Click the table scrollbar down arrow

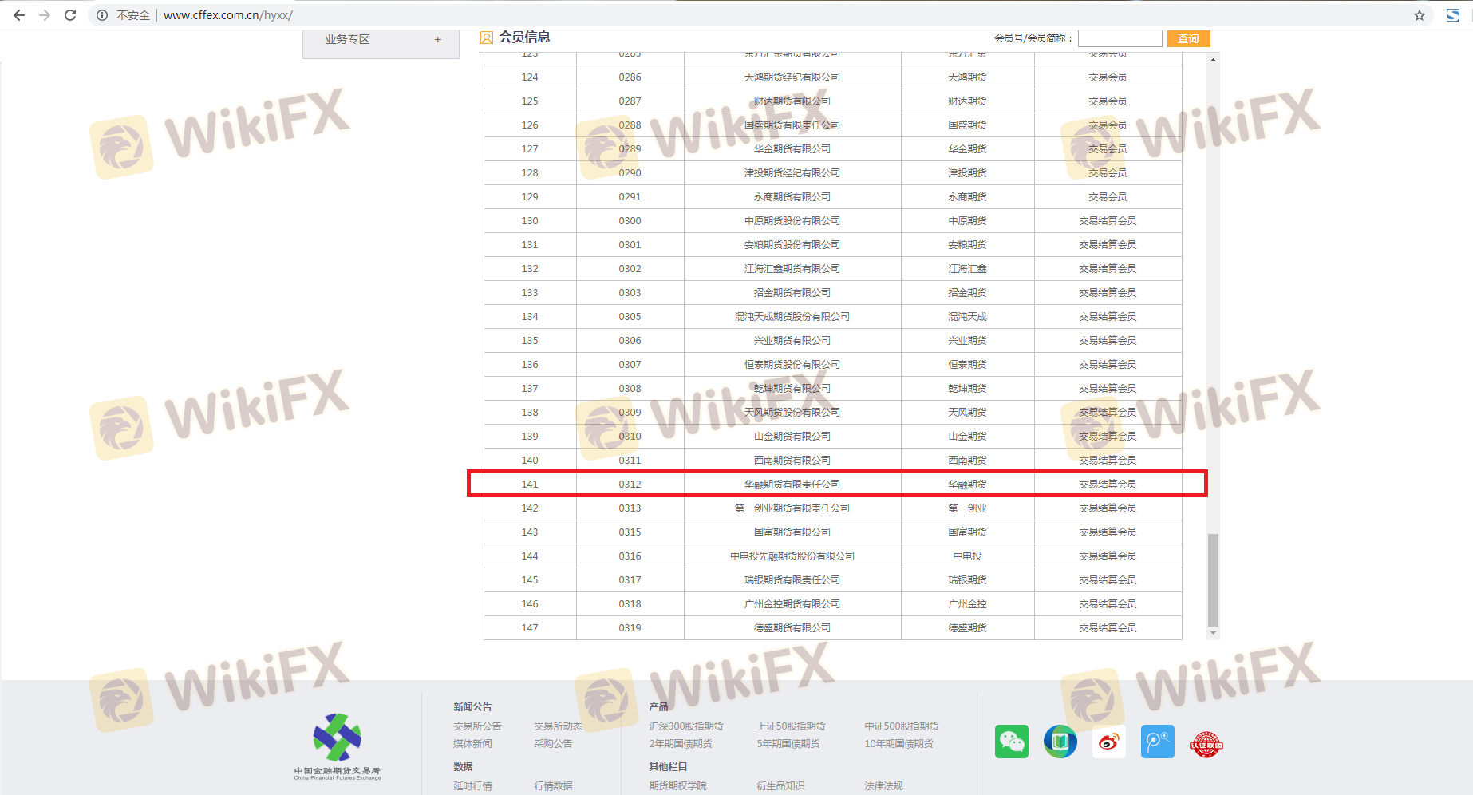coord(1213,633)
